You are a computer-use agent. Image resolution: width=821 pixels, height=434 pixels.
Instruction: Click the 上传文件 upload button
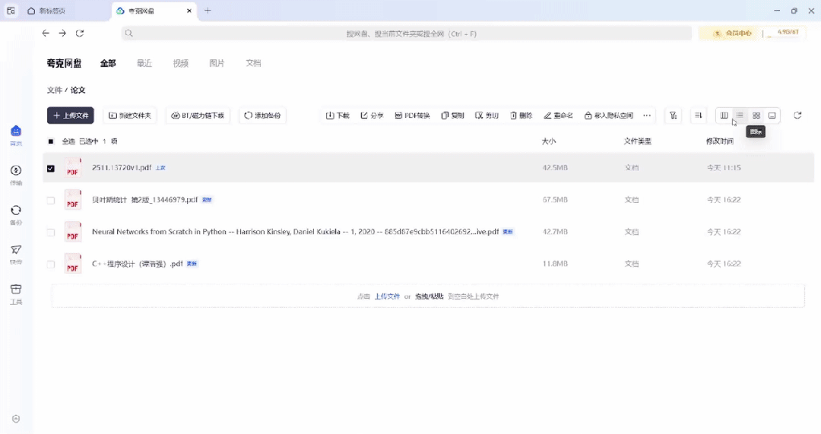71,116
